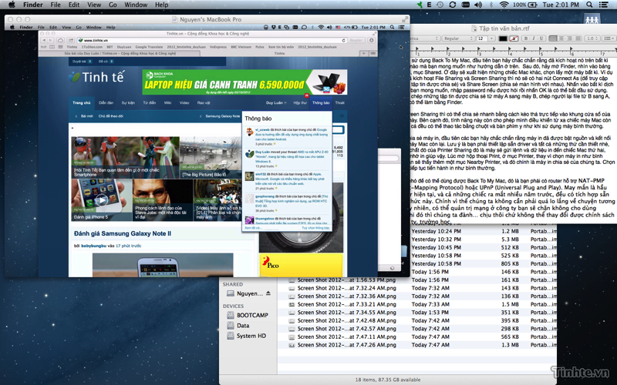Click the font size field showing 12
617x385 pixels.
(x=482, y=38)
